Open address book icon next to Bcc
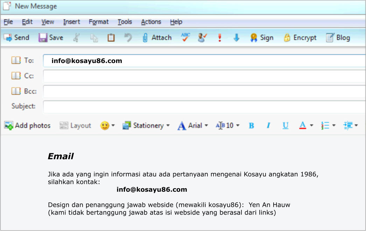The width and height of the screenshot is (366, 231). pyautogui.click(x=16, y=91)
